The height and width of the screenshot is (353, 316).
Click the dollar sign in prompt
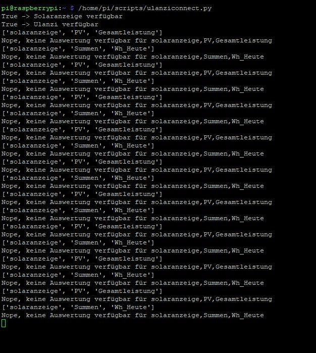click(72, 8)
